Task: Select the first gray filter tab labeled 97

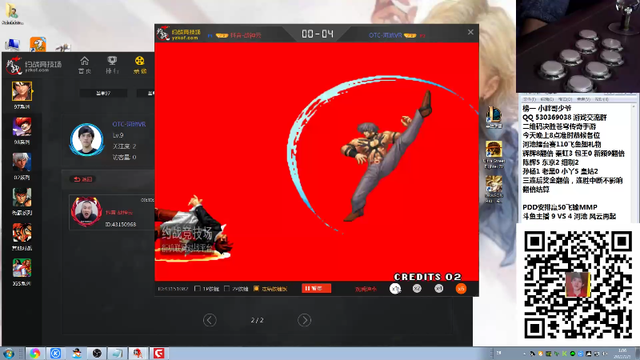Action: point(103,94)
